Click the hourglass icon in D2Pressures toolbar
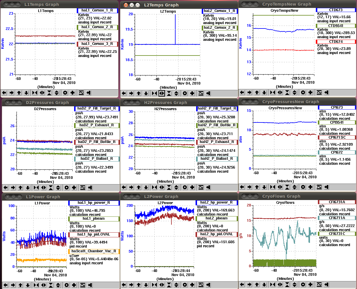 click(x=51, y=187)
